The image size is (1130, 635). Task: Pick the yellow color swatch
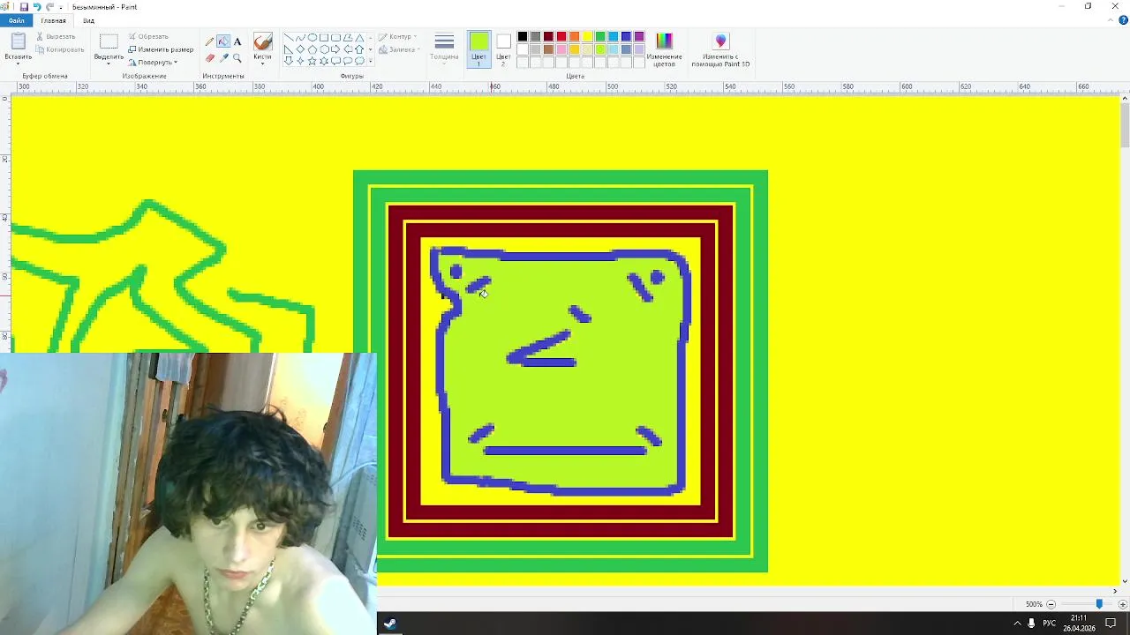click(x=587, y=37)
